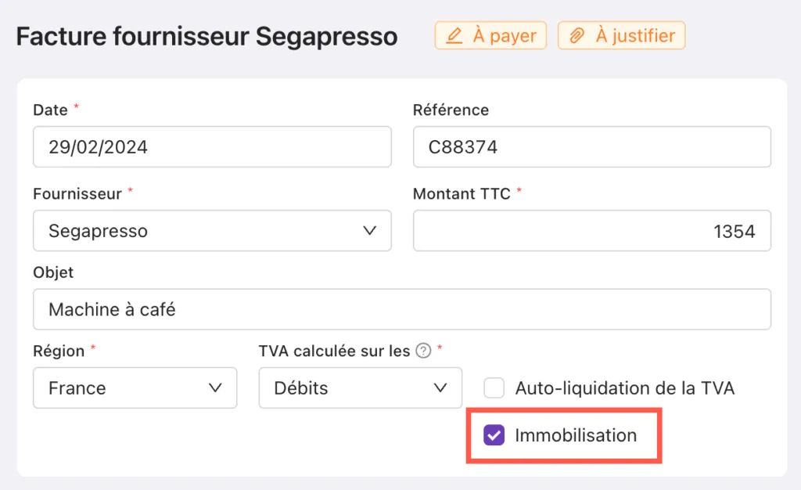Click the Région dropdown chevron arrow
This screenshot has height=490, width=801.
click(216, 387)
